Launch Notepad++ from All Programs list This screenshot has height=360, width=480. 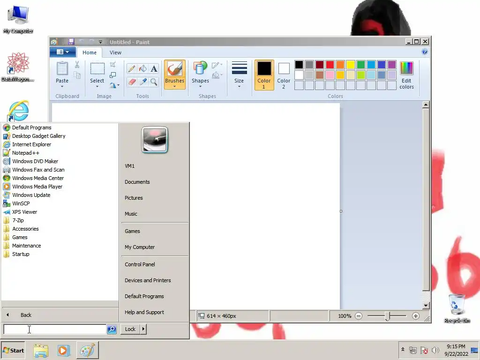26,153
